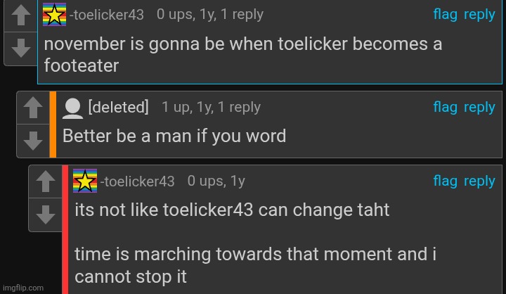Image resolution: width=506 pixels, height=294 pixels.
Task: Open rainbow star avatar on top comment
Action: pos(55,15)
